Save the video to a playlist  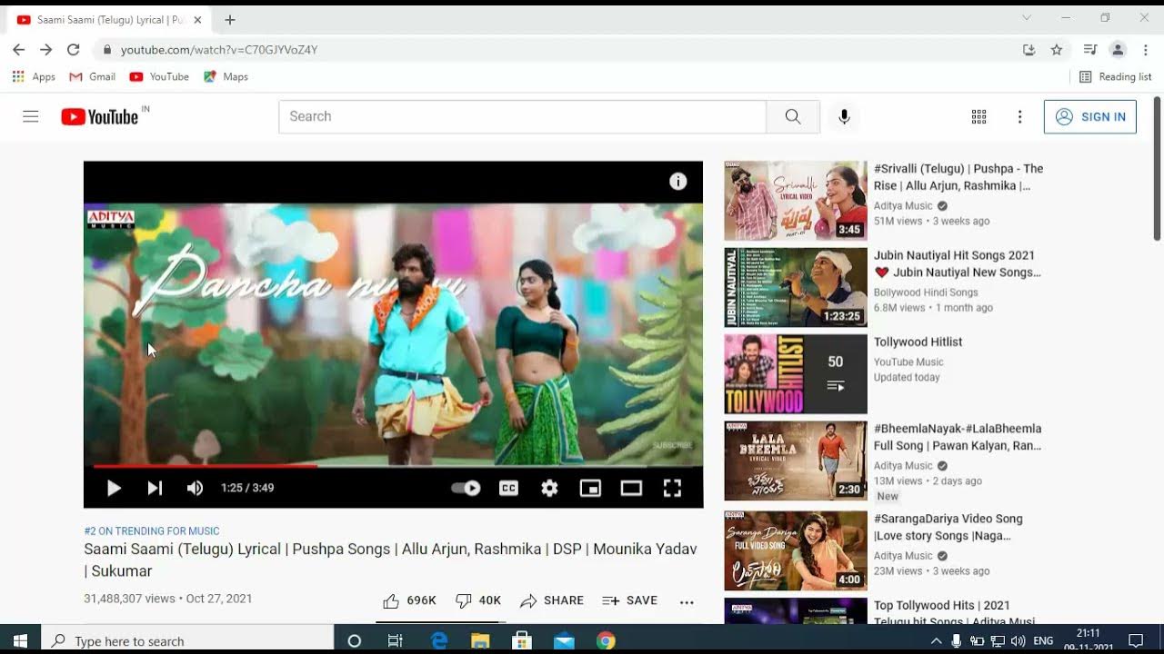[629, 600]
